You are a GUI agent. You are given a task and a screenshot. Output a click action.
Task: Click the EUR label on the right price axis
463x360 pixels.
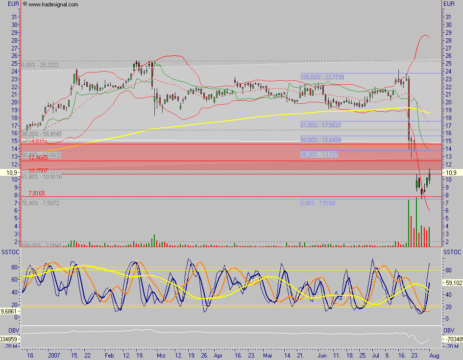pos(449,3)
